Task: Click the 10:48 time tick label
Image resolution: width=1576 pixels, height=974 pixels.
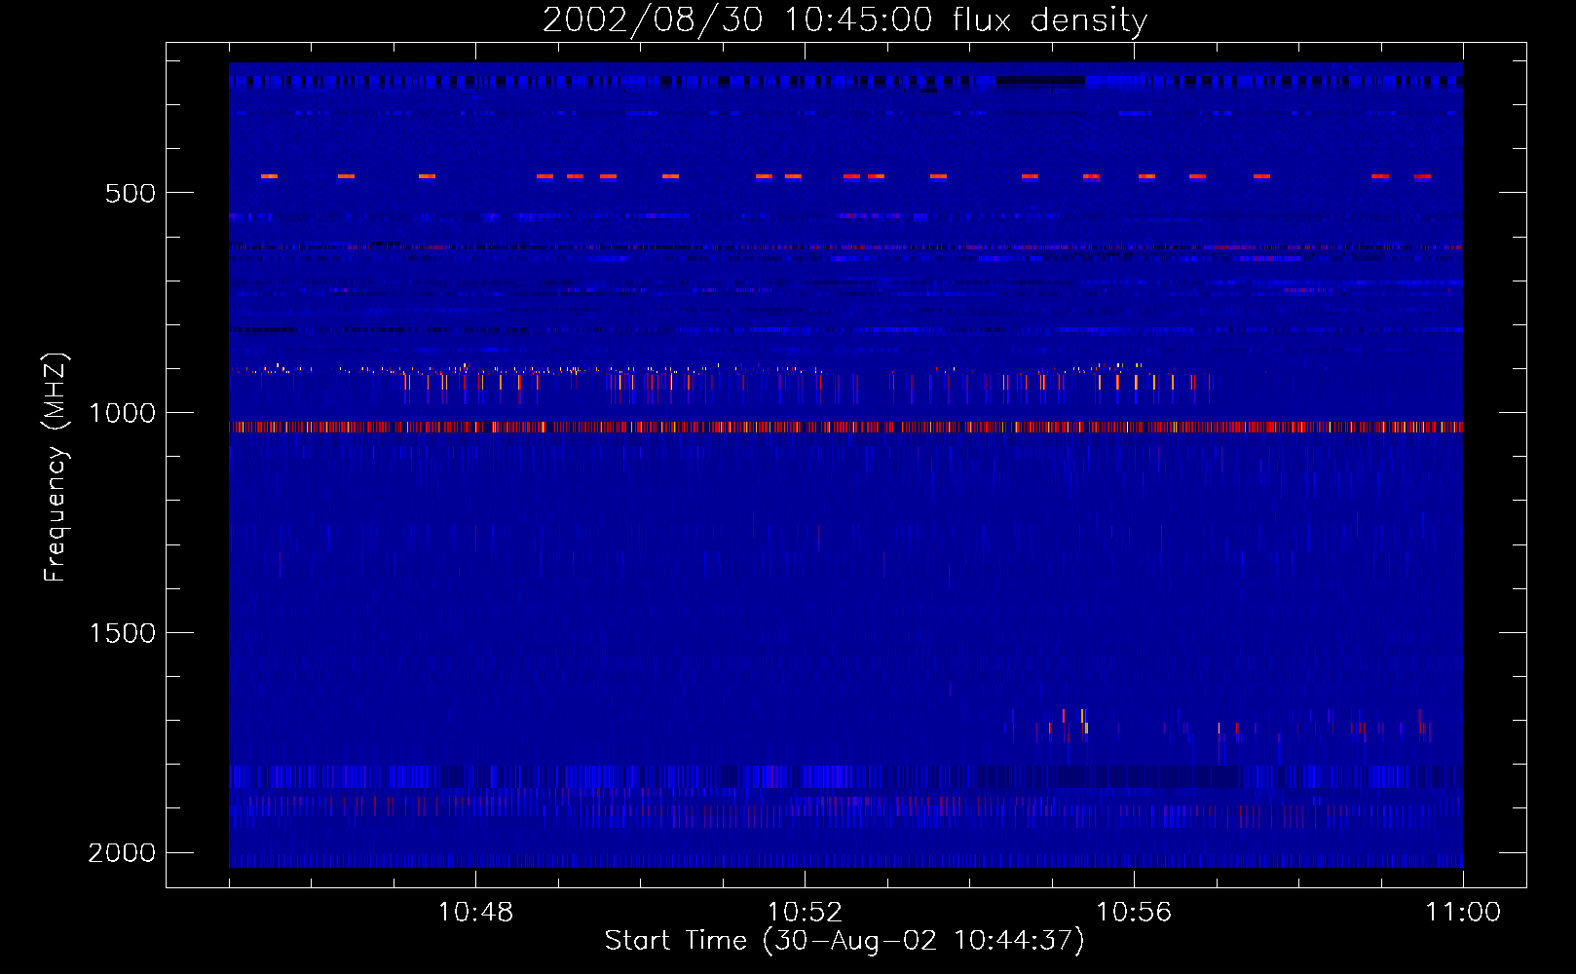Action: coord(475,913)
